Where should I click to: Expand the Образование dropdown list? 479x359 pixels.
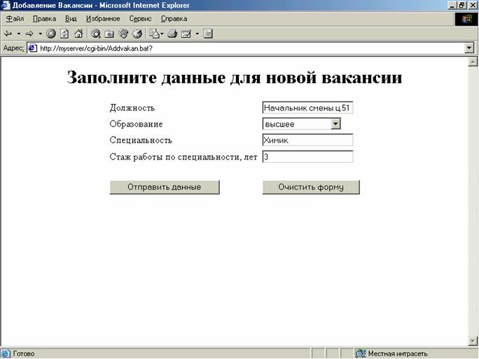click(x=335, y=124)
